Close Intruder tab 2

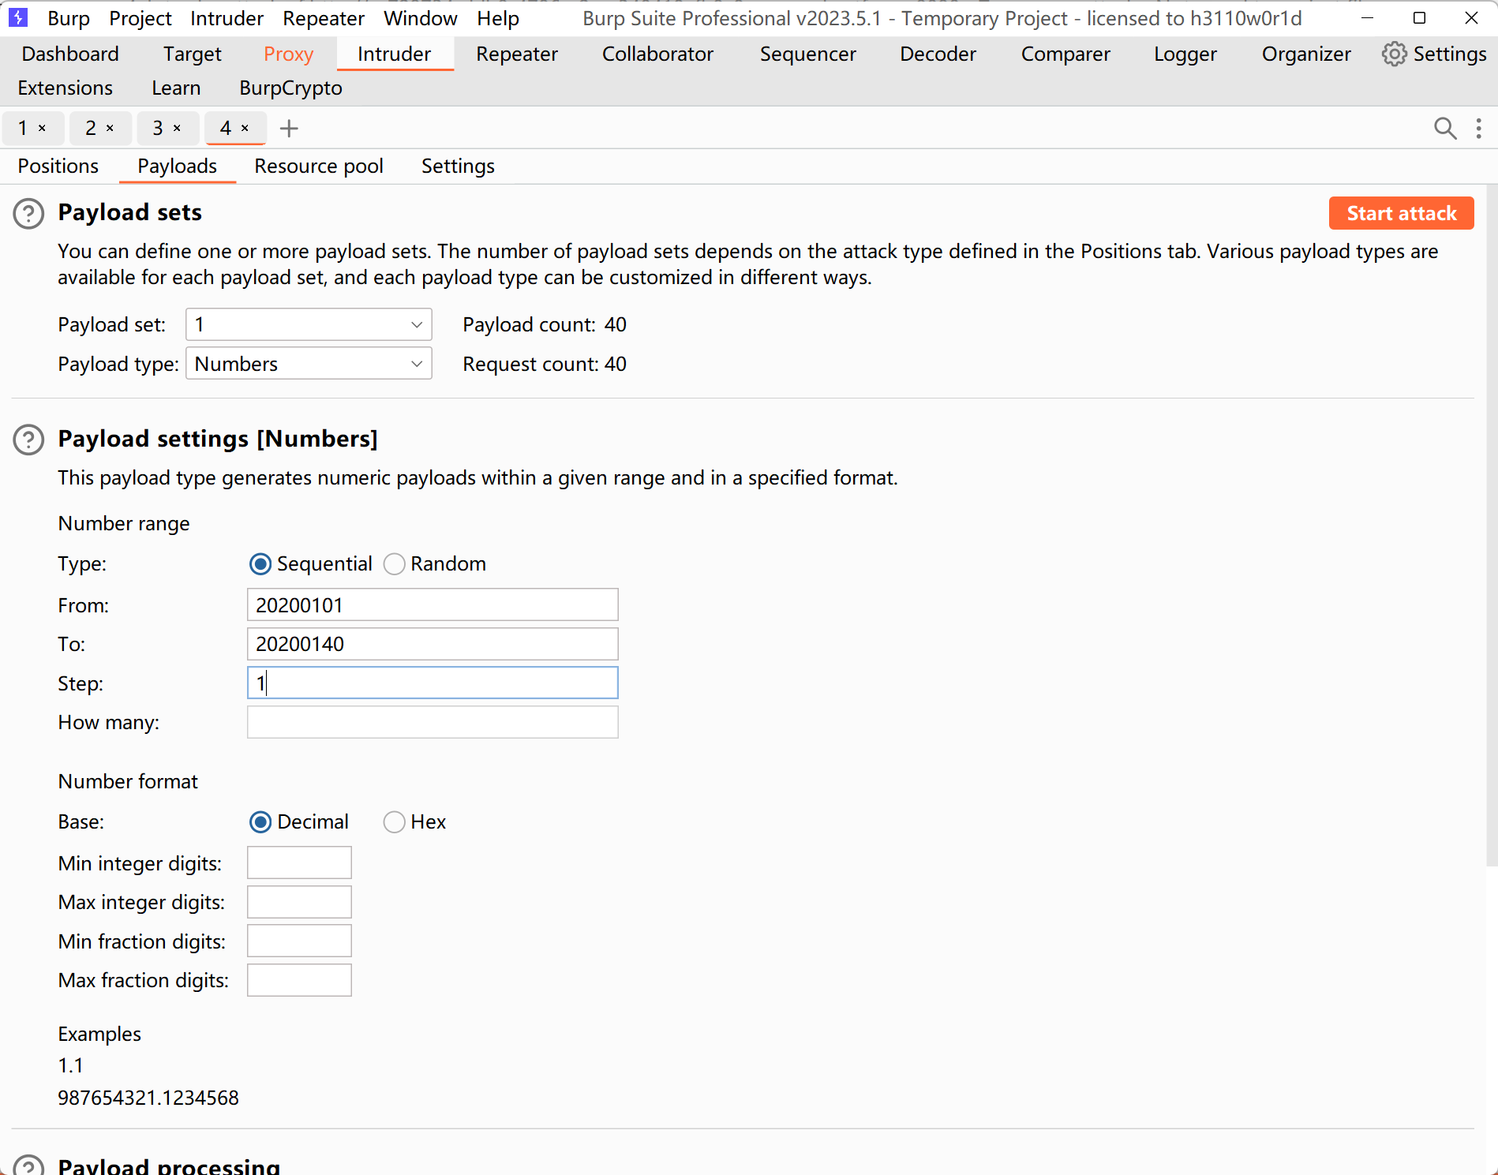110,128
